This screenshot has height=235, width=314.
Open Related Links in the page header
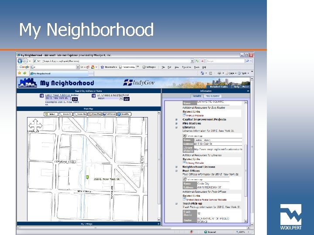218,87
